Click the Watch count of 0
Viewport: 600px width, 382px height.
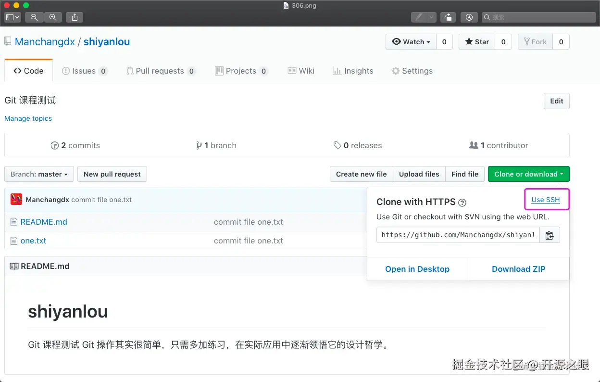444,42
